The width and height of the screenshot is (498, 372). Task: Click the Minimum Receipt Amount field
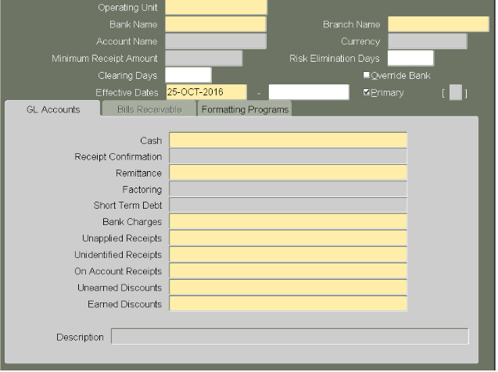(204, 59)
